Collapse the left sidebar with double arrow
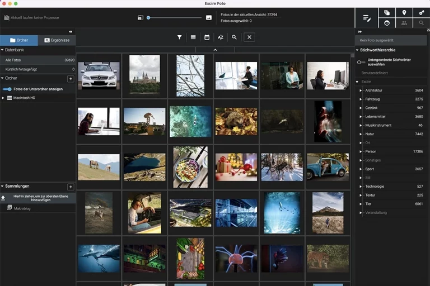The width and height of the screenshot is (430, 286). tap(71, 32)
